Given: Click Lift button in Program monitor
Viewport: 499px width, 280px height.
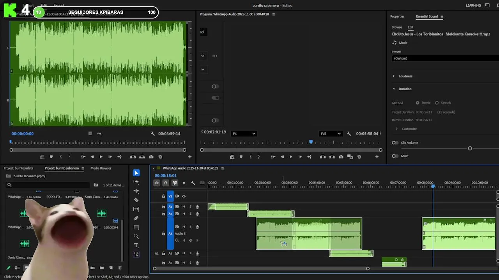Looking at the screenshot, I should coord(323,157).
